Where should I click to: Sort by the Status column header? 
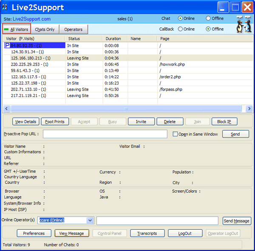tap(84, 39)
